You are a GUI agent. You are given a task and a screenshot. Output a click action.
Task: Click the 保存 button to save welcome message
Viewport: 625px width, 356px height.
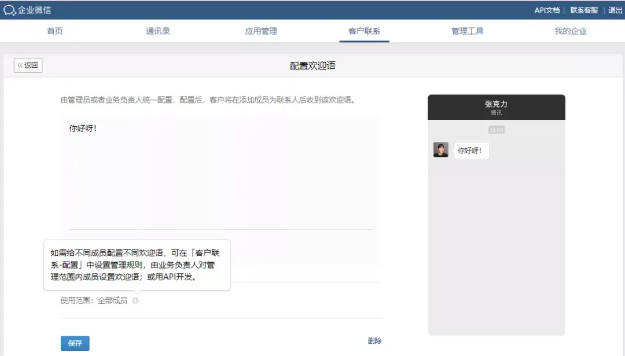(x=75, y=343)
